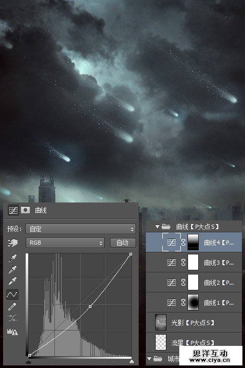The image size is (245, 368).
Task: Open the 预设 preset dropdown
Action: tap(81, 229)
